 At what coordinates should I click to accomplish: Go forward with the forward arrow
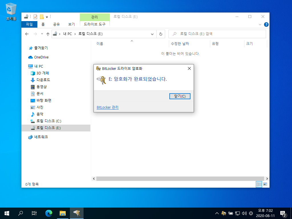pyautogui.click(x=35, y=34)
